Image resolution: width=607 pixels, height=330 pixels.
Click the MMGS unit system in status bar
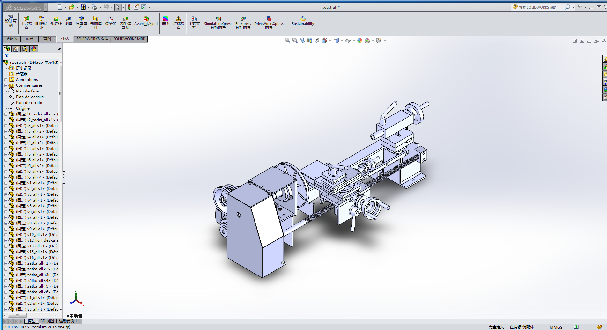coord(556,327)
